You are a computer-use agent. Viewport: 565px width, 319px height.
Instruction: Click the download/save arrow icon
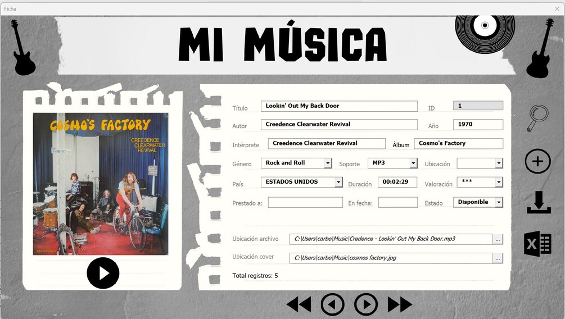point(539,202)
